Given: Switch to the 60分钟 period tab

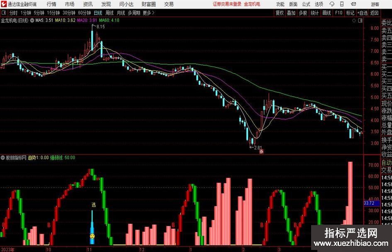Looking at the screenshot, I should tap(84, 13).
